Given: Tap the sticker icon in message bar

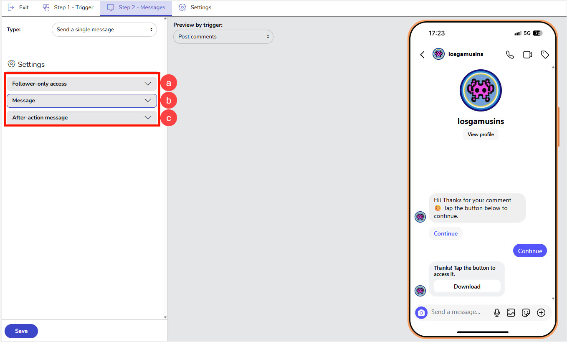Looking at the screenshot, I should (526, 312).
